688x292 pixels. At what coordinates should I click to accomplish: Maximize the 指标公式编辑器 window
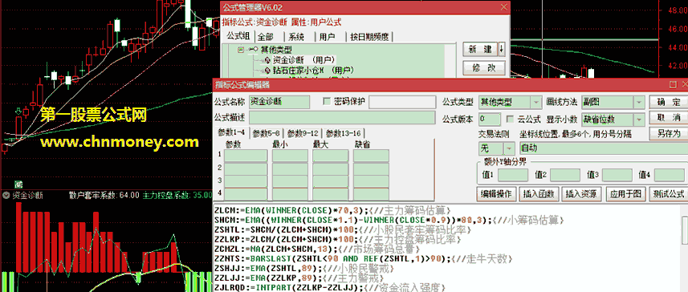(673, 84)
